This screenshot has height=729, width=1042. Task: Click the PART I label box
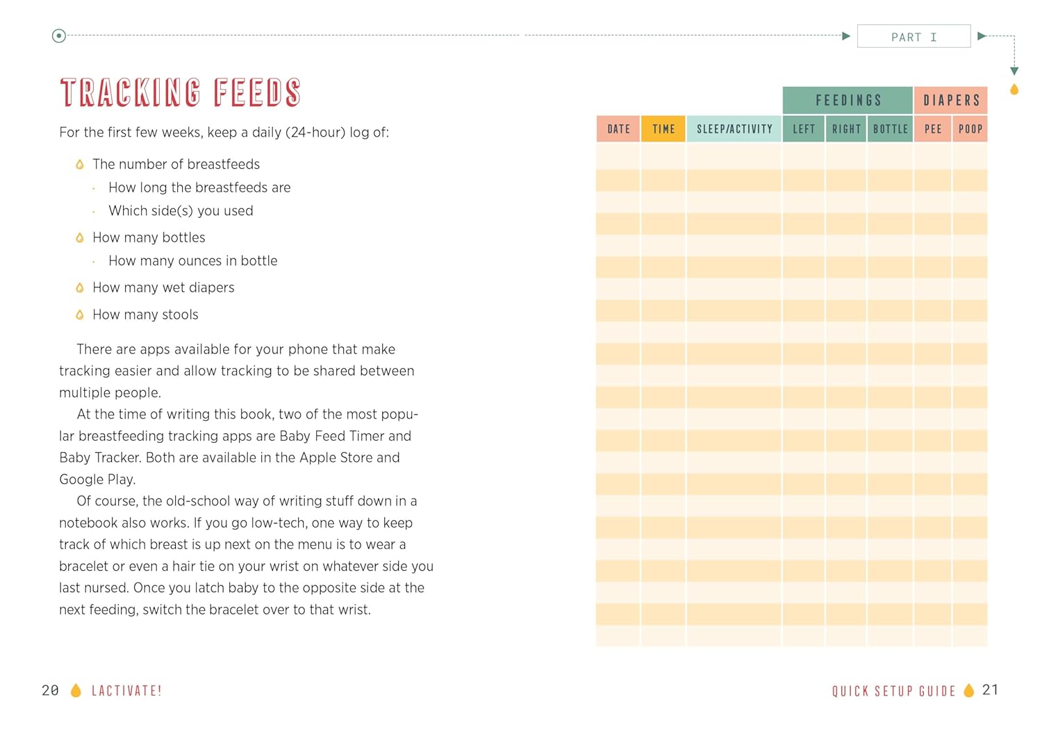pyautogui.click(x=913, y=37)
